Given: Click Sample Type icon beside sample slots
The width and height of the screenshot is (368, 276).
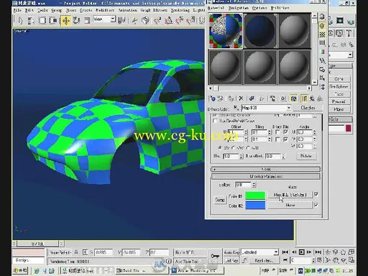Looking at the screenshot, I should (x=322, y=17).
